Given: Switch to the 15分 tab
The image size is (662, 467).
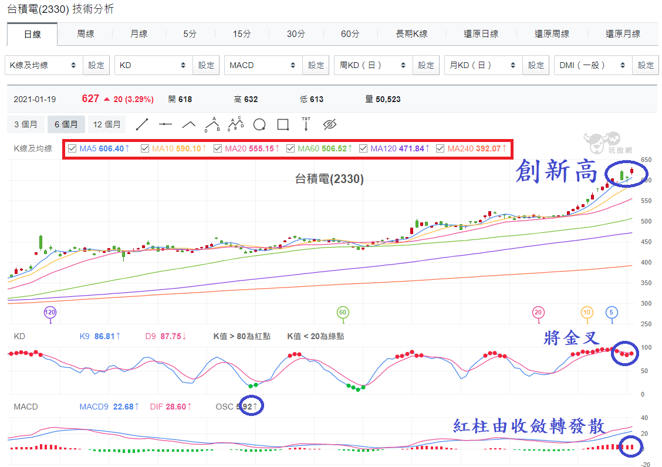Looking at the screenshot, I should click(242, 34).
